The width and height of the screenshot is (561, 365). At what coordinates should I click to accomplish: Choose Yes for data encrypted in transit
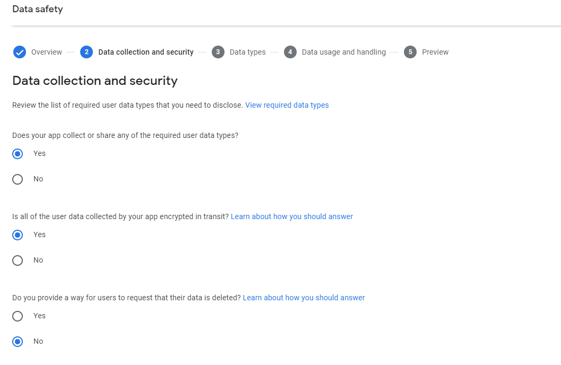click(18, 235)
